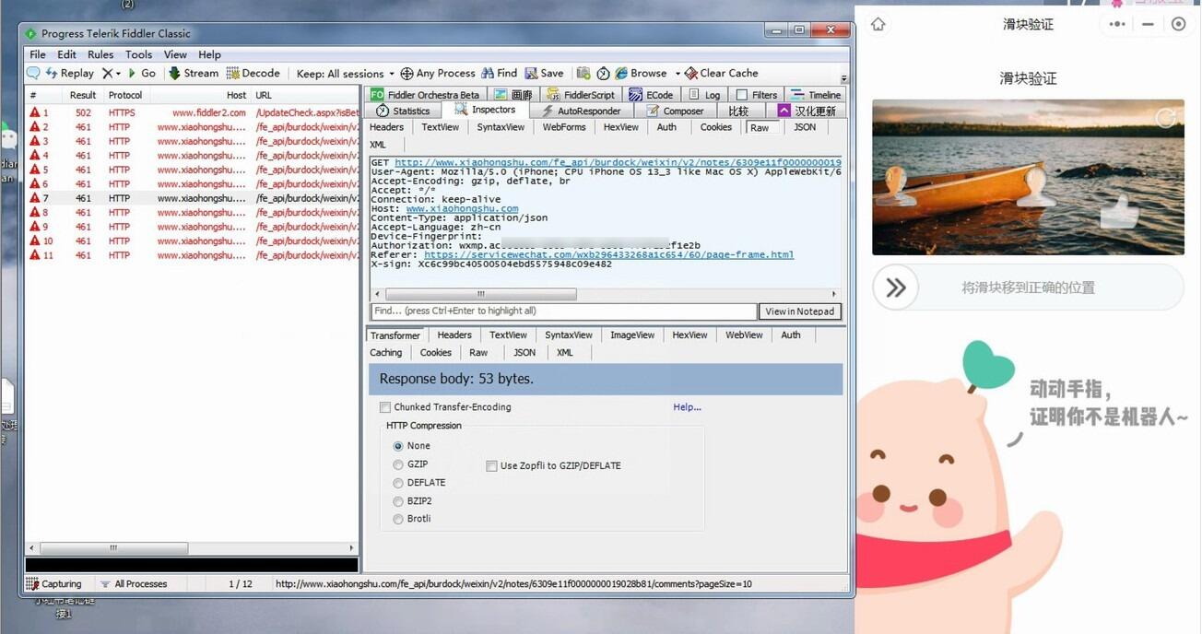
Task: Switch to the AutoResponder tab
Action: point(581,111)
